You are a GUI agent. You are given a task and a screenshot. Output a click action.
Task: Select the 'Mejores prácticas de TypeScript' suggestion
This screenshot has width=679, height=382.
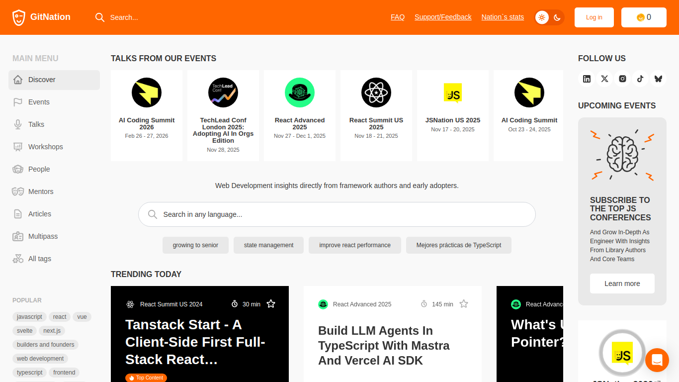pos(459,245)
